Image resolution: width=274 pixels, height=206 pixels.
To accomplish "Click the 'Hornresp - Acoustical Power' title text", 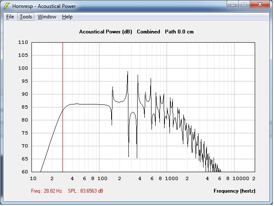I will 44,6.
